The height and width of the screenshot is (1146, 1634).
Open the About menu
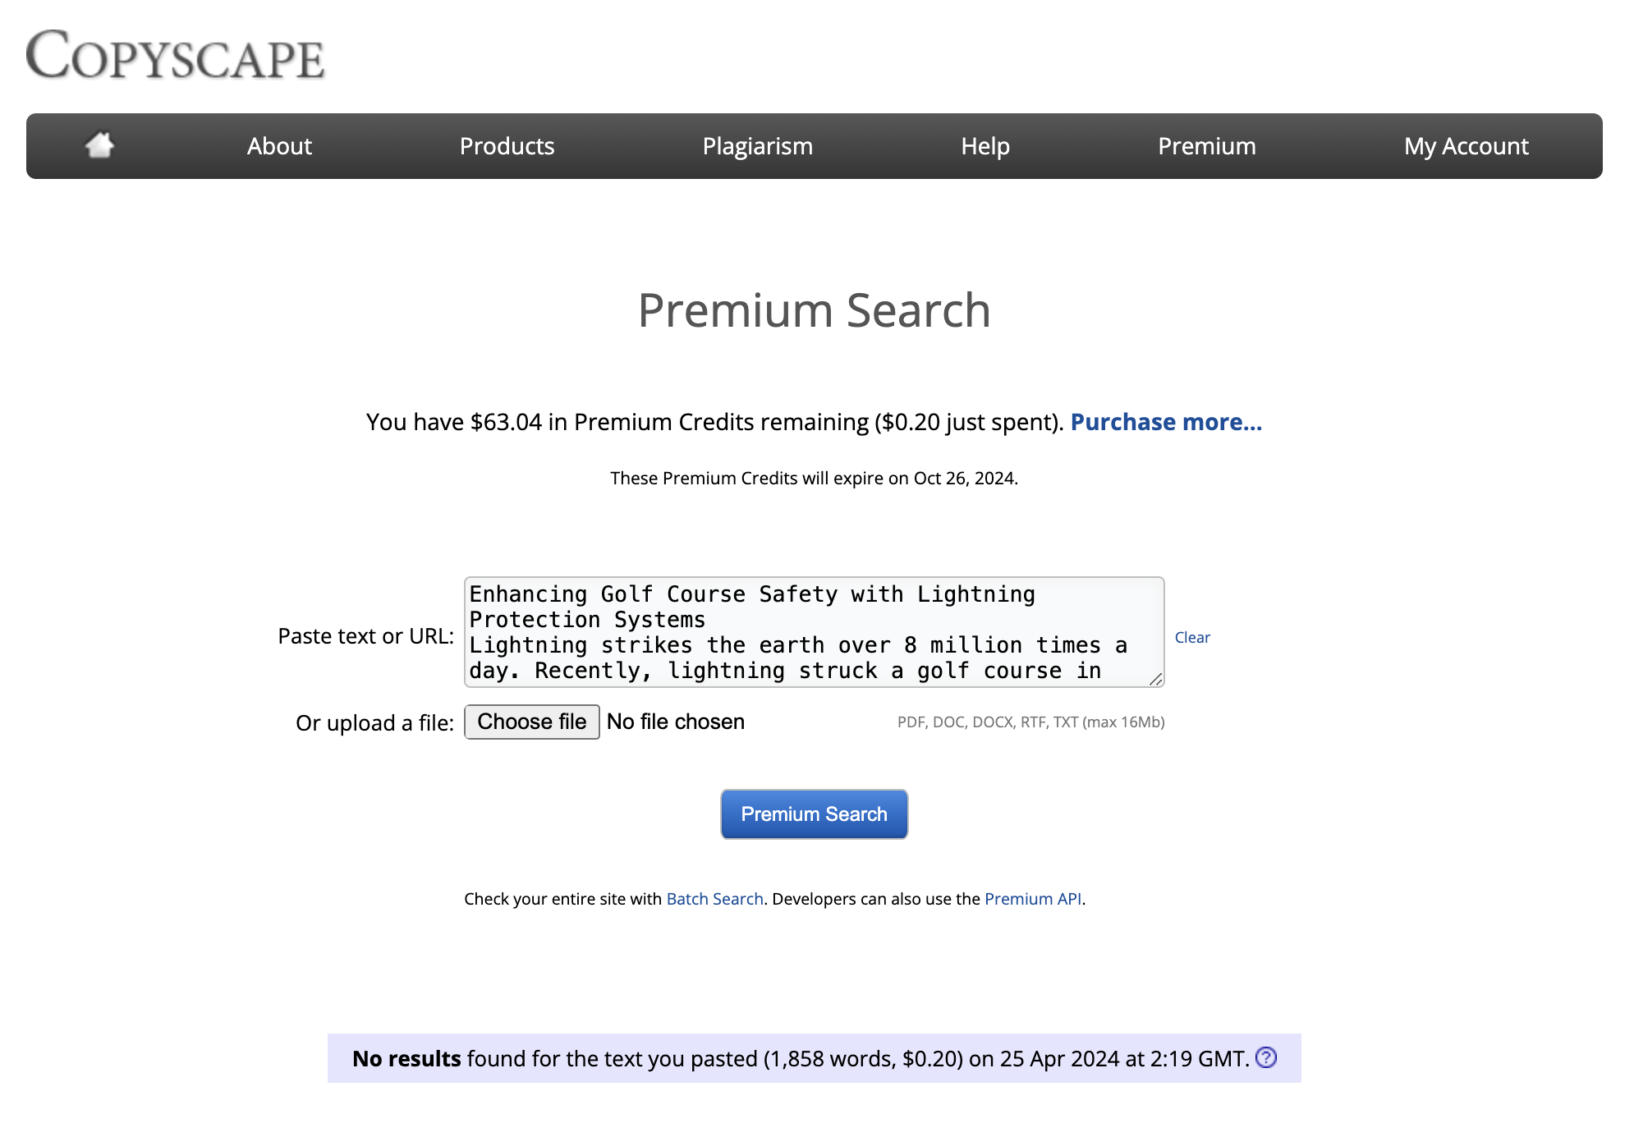(279, 146)
